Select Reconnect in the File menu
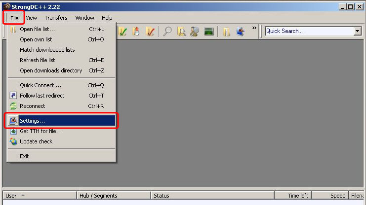This screenshot has height=205, width=366. pos(62,106)
